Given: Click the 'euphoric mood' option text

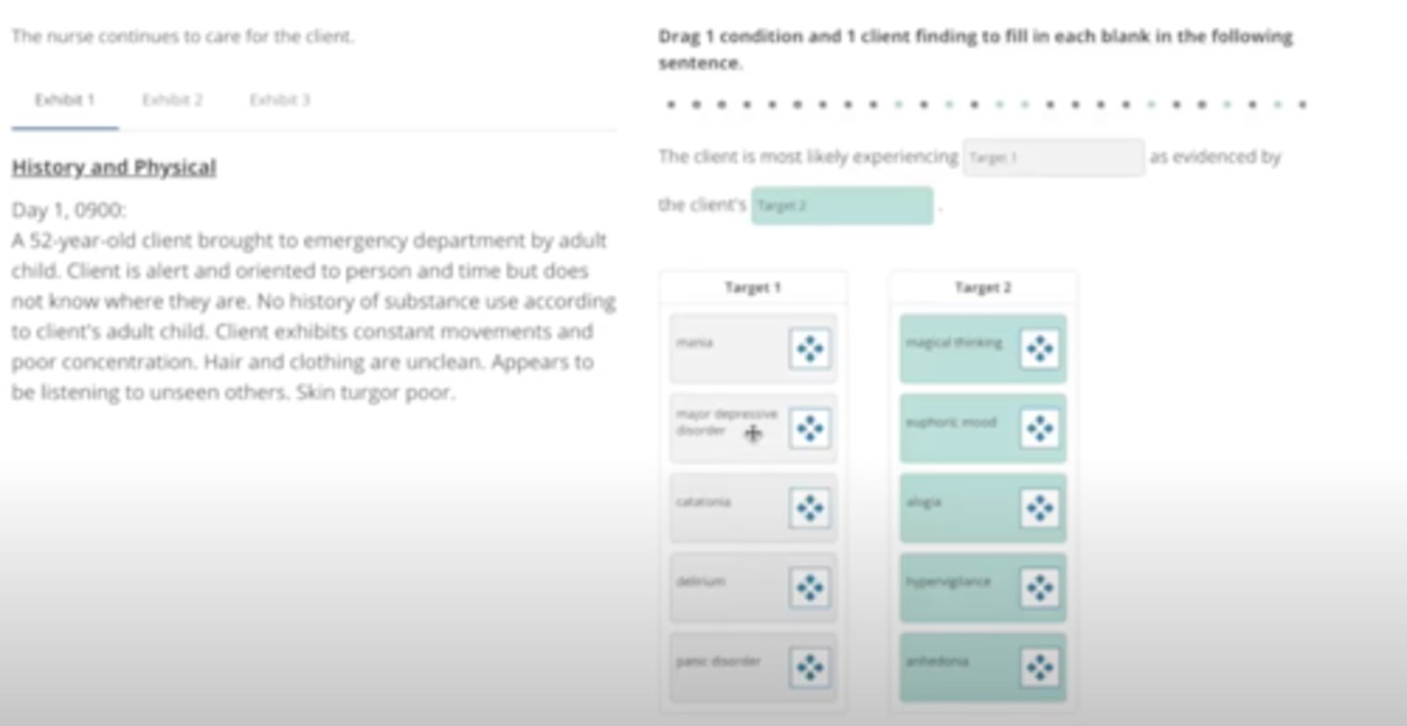Looking at the screenshot, I should [951, 423].
